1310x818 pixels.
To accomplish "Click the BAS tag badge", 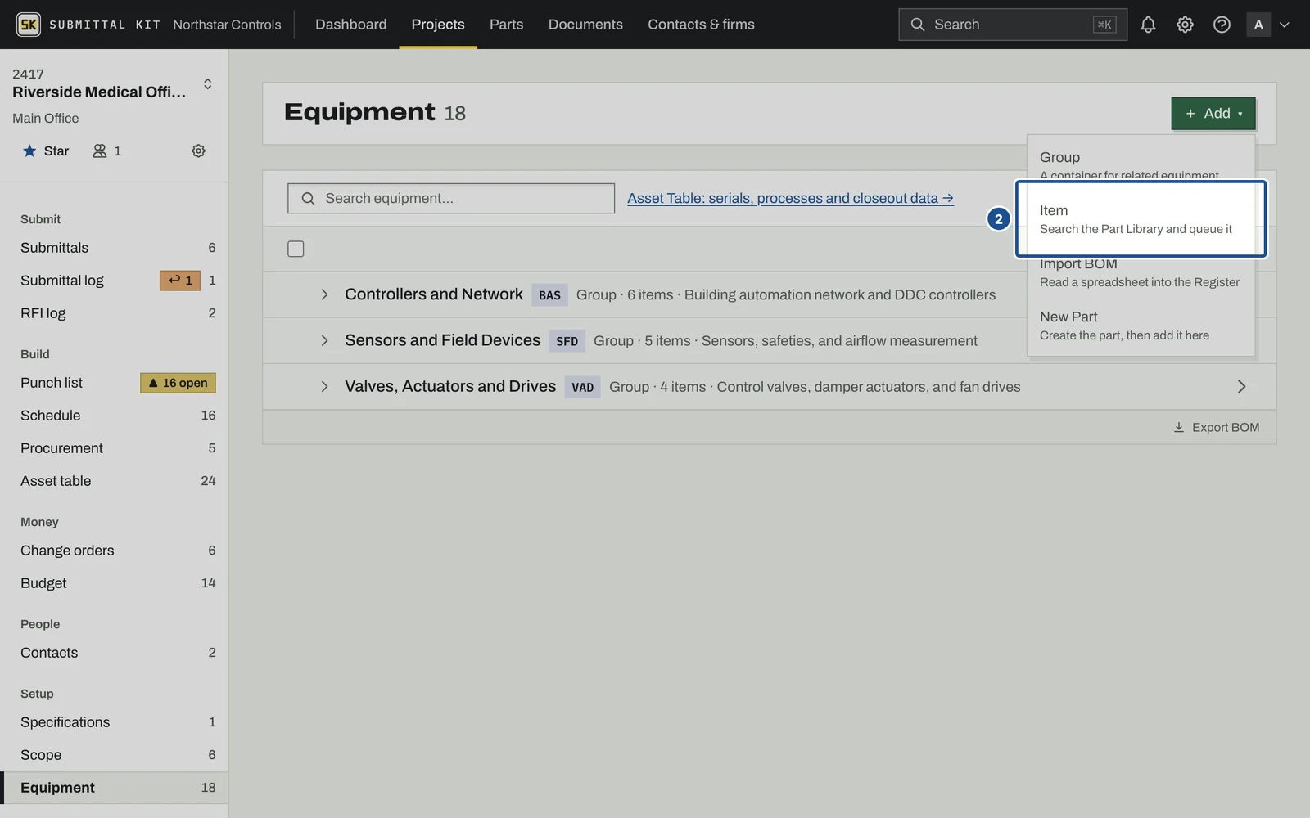I will pyautogui.click(x=549, y=294).
